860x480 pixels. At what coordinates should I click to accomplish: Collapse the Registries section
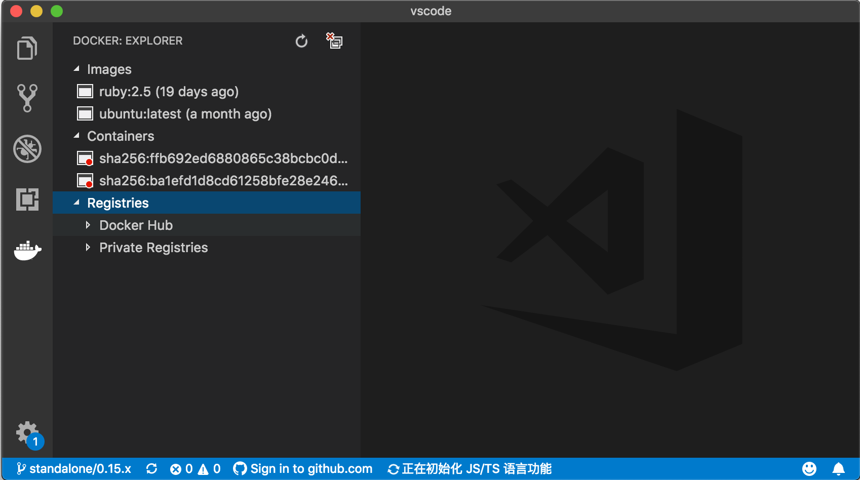(77, 203)
